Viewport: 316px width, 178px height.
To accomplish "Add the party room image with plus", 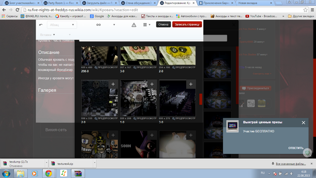I will click(x=152, y=84).
